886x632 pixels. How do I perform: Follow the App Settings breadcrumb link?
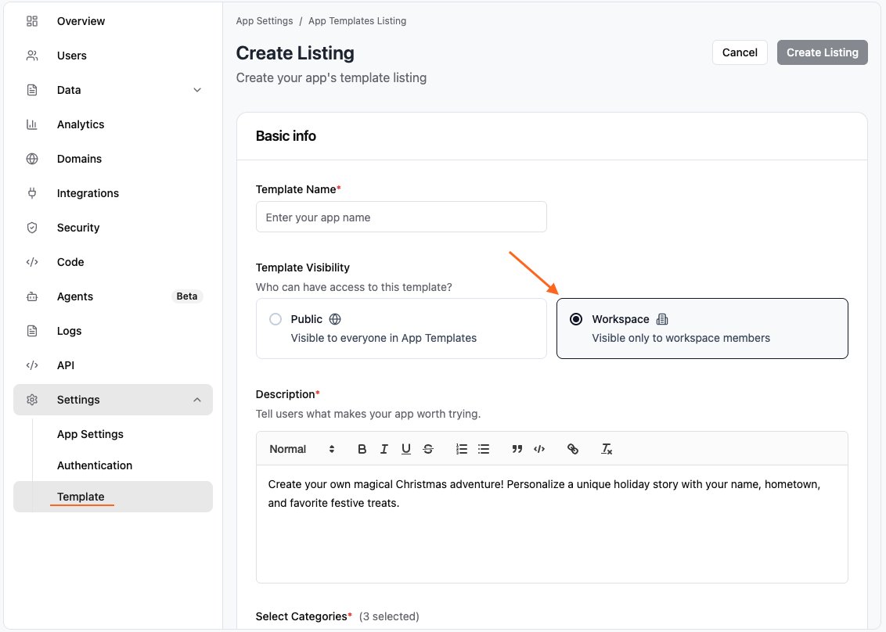(x=265, y=21)
